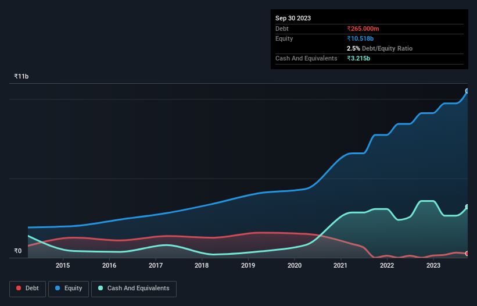
Task: Toggle the Equity series legend button
Action: [x=69, y=289]
